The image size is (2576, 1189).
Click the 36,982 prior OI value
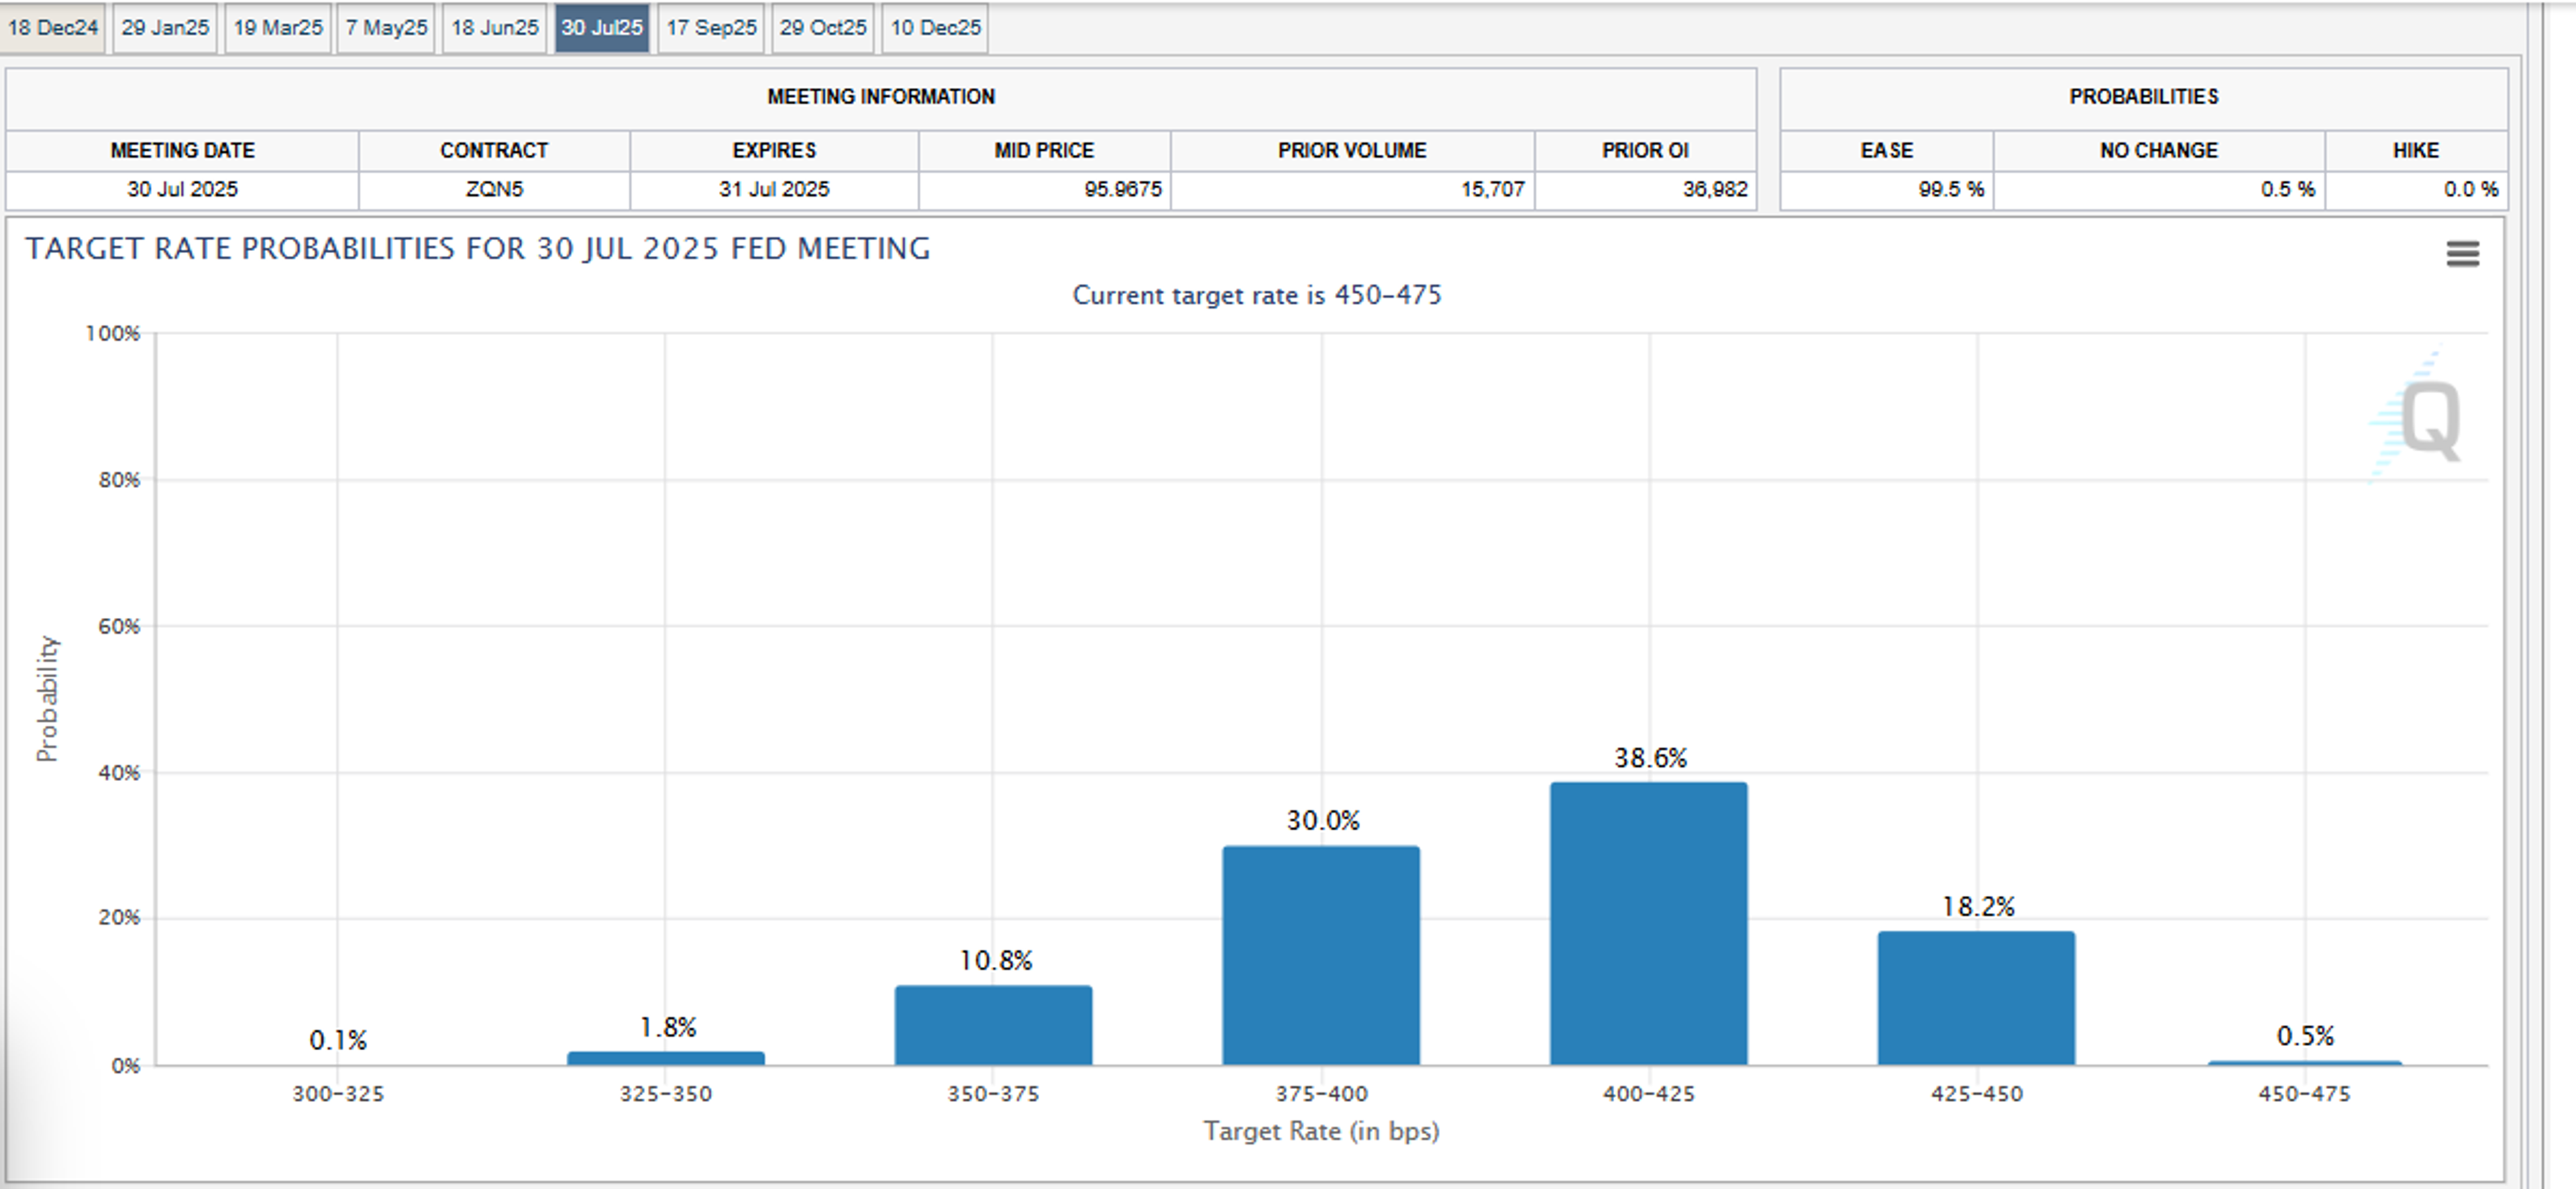pyautogui.click(x=1715, y=189)
